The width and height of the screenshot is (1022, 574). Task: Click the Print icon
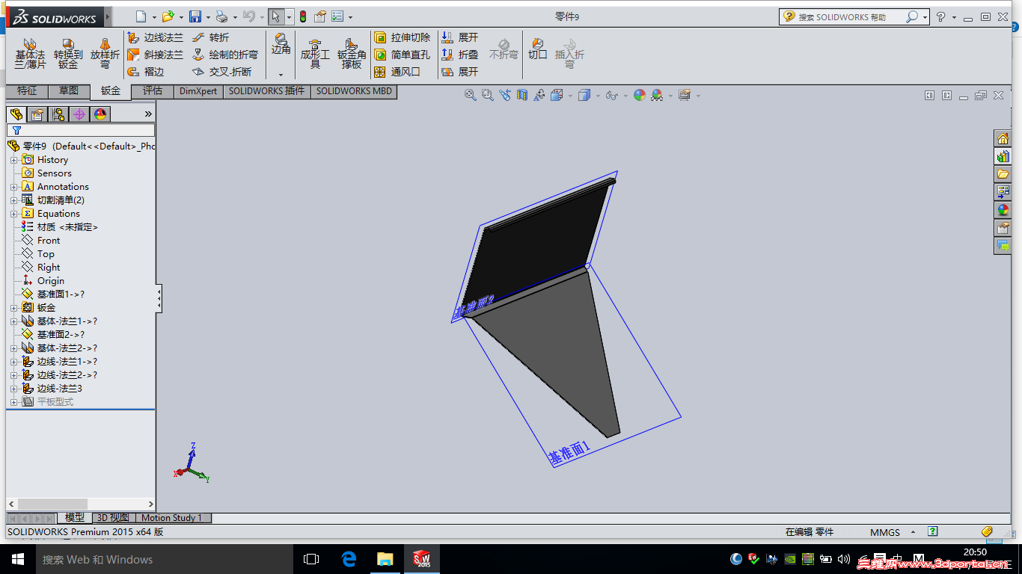coord(221,16)
